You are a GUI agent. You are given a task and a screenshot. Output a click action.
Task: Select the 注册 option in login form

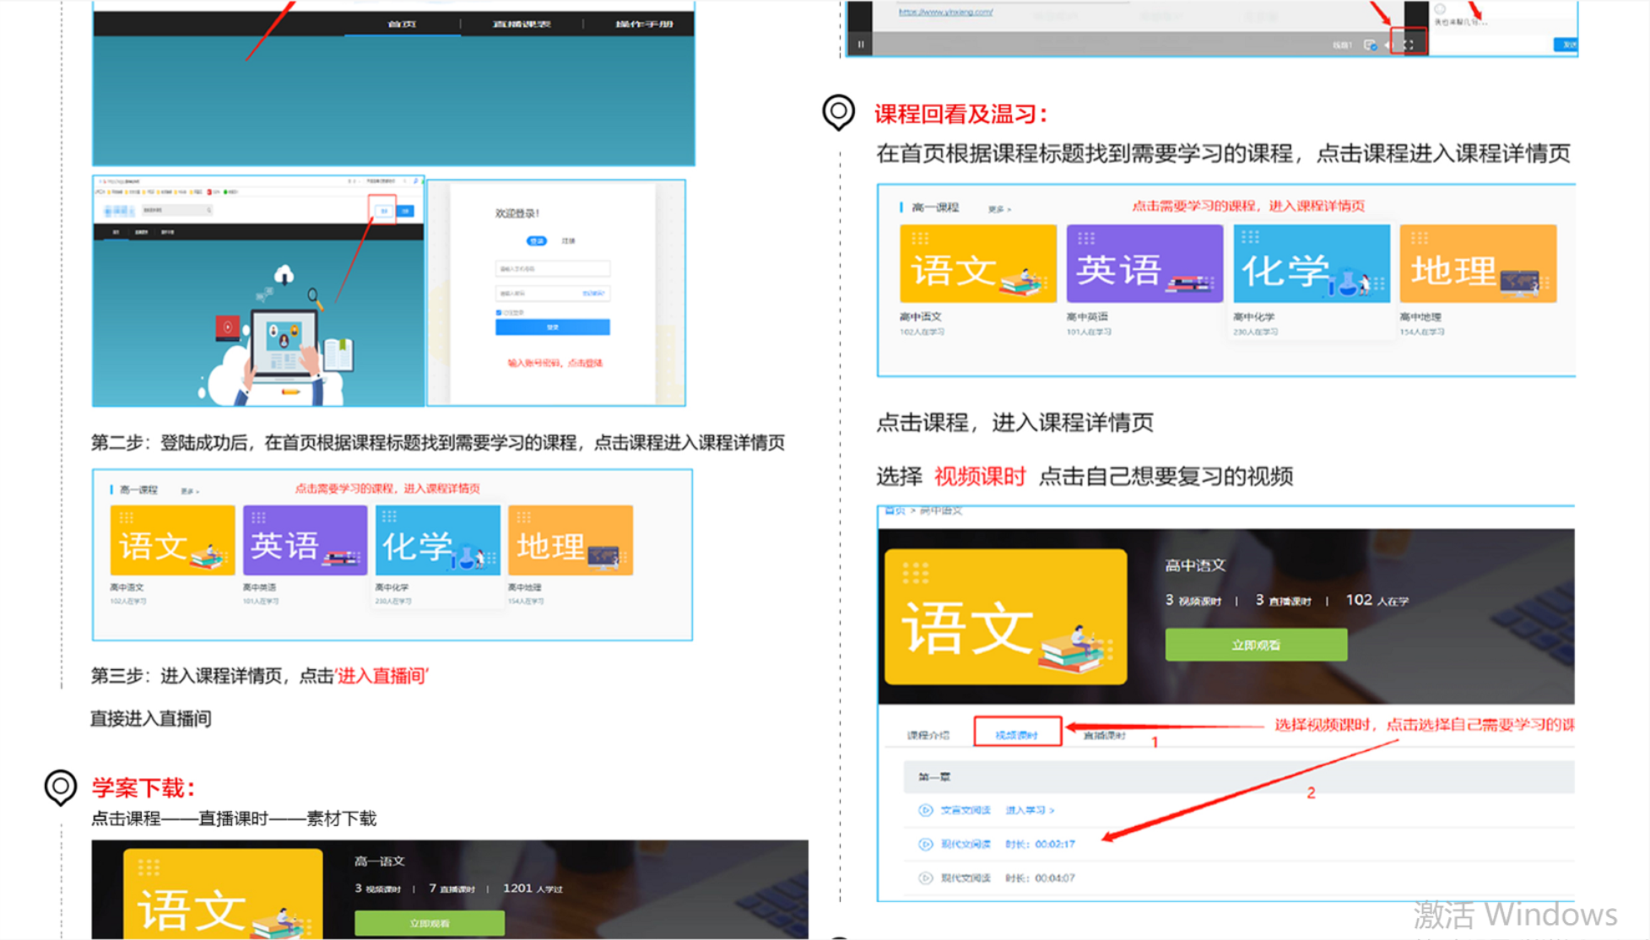(x=568, y=241)
